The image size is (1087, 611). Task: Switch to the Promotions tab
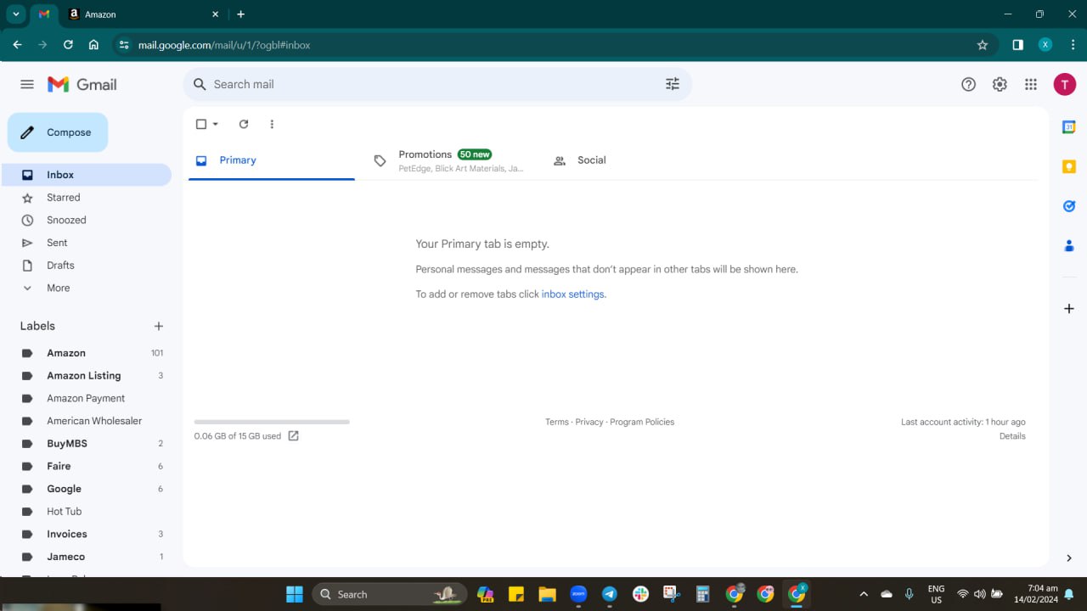coord(450,160)
